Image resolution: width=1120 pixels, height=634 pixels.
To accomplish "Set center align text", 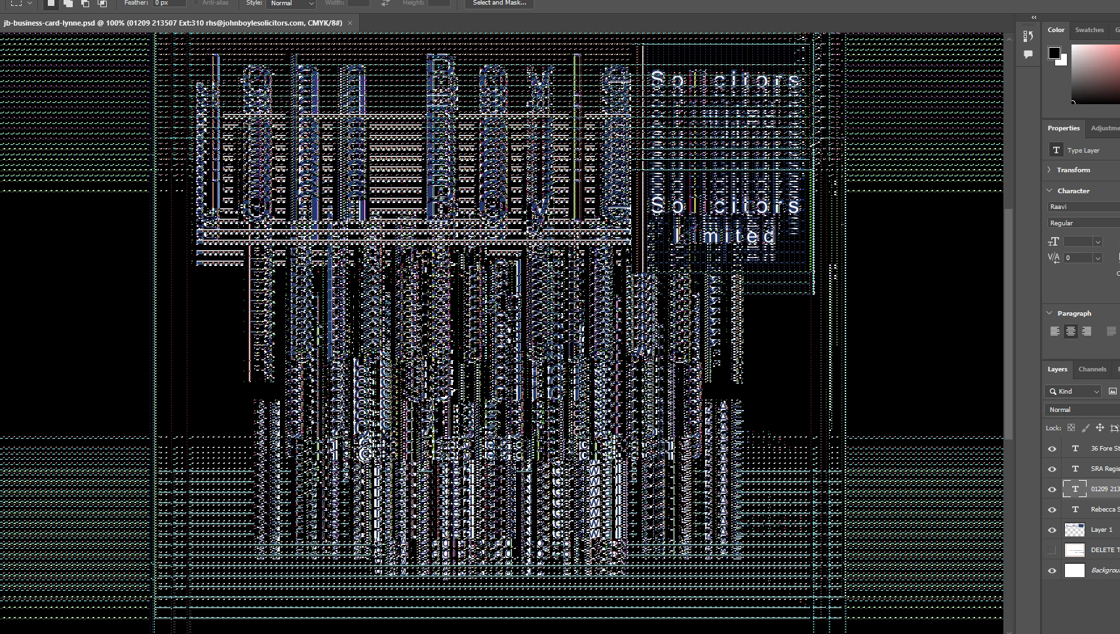I will (1070, 331).
